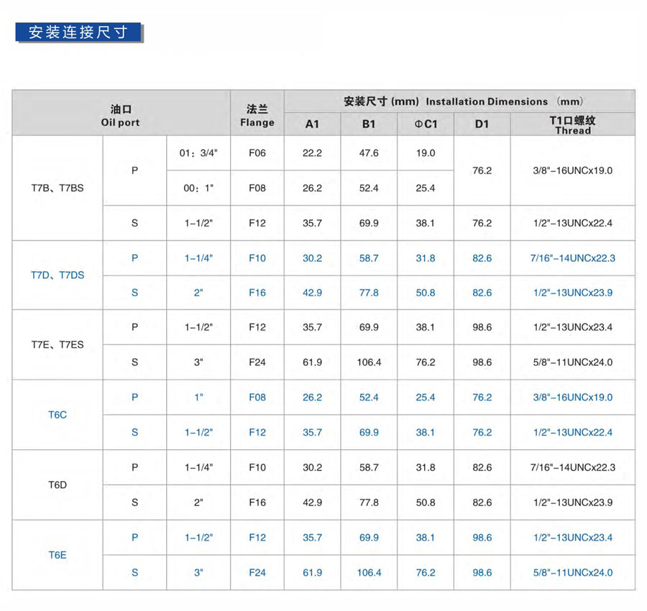Click the 安装连接尺寸 title banner

click(78, 32)
